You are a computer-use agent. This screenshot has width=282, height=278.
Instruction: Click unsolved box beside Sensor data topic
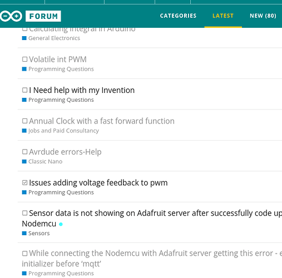tap(24, 213)
